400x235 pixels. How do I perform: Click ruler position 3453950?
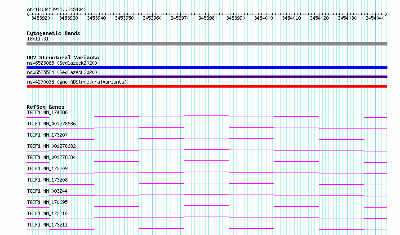(x=124, y=18)
